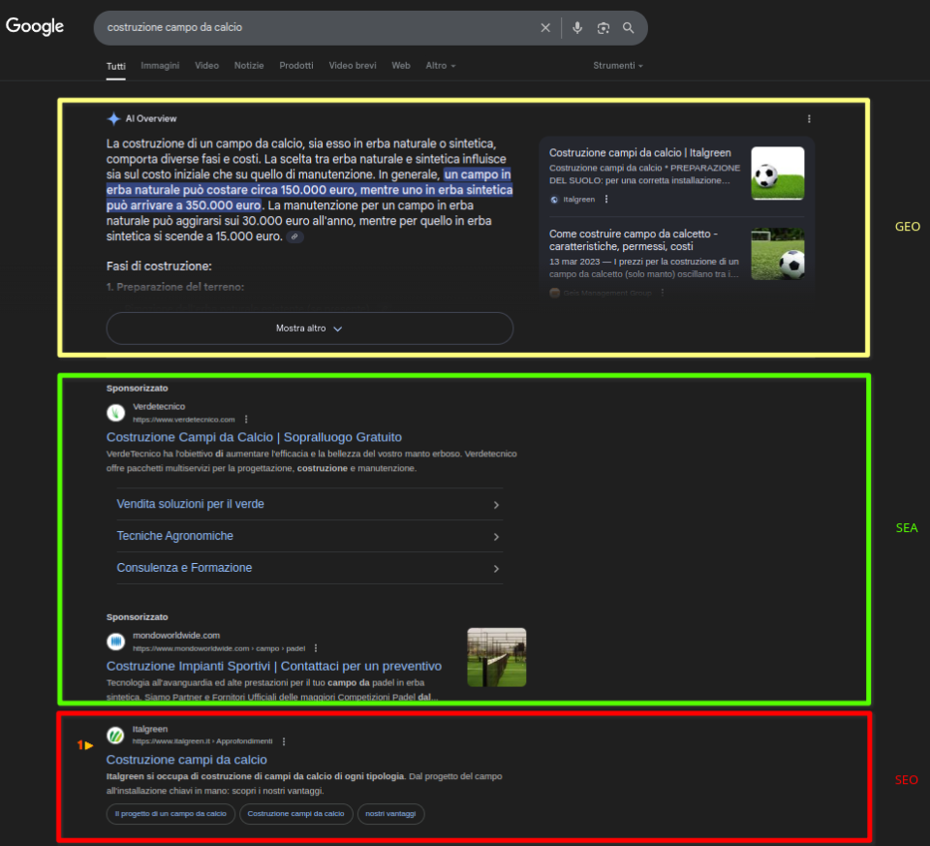Click soccer ball thumbnail in Italgreen card

778,173
